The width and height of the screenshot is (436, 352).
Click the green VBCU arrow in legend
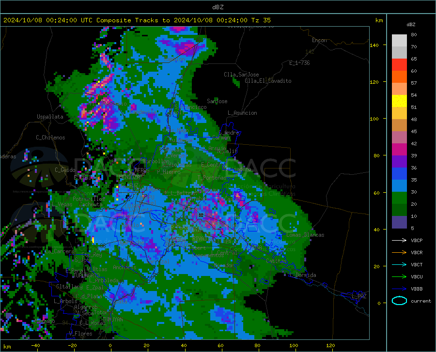pos(399,277)
